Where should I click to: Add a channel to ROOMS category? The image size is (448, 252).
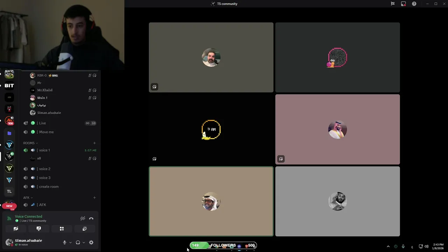point(94,143)
